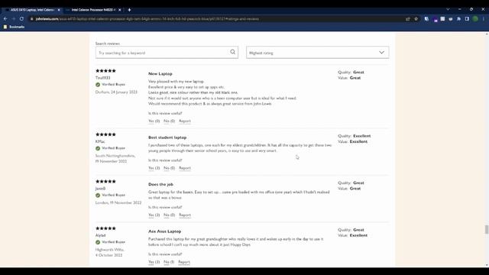The image size is (489, 275).
Task: Vote No on Does the job review
Action: pos(169,215)
